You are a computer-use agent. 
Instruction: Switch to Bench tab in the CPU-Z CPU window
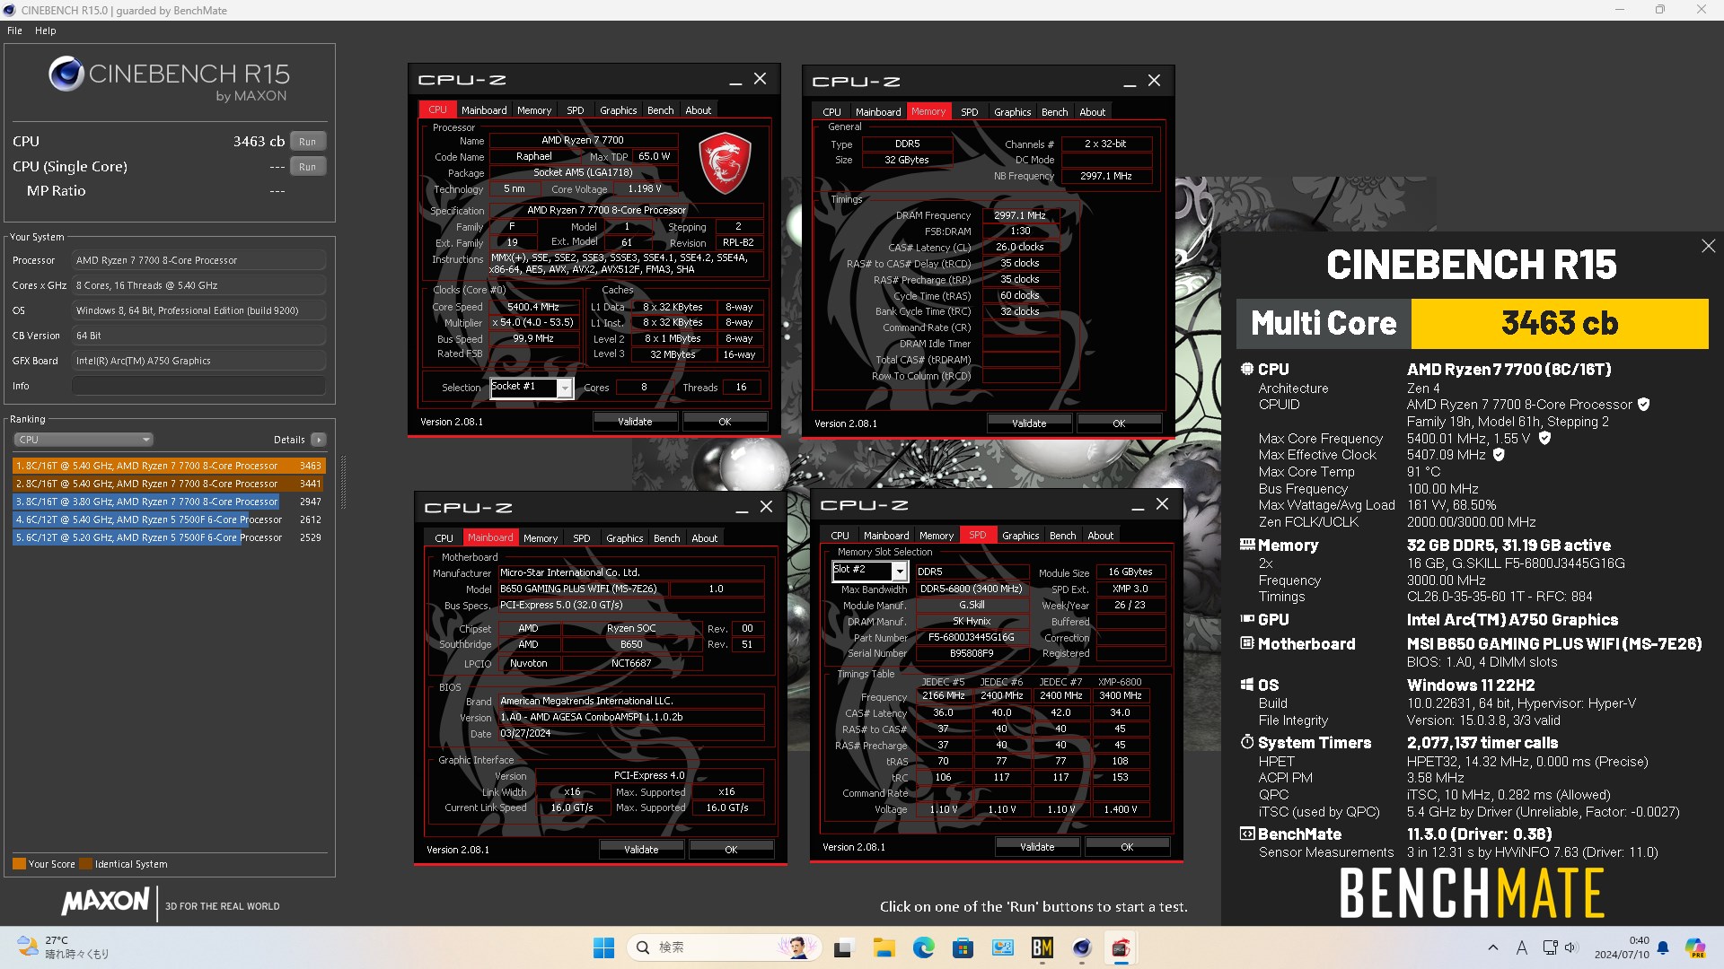pos(660,110)
